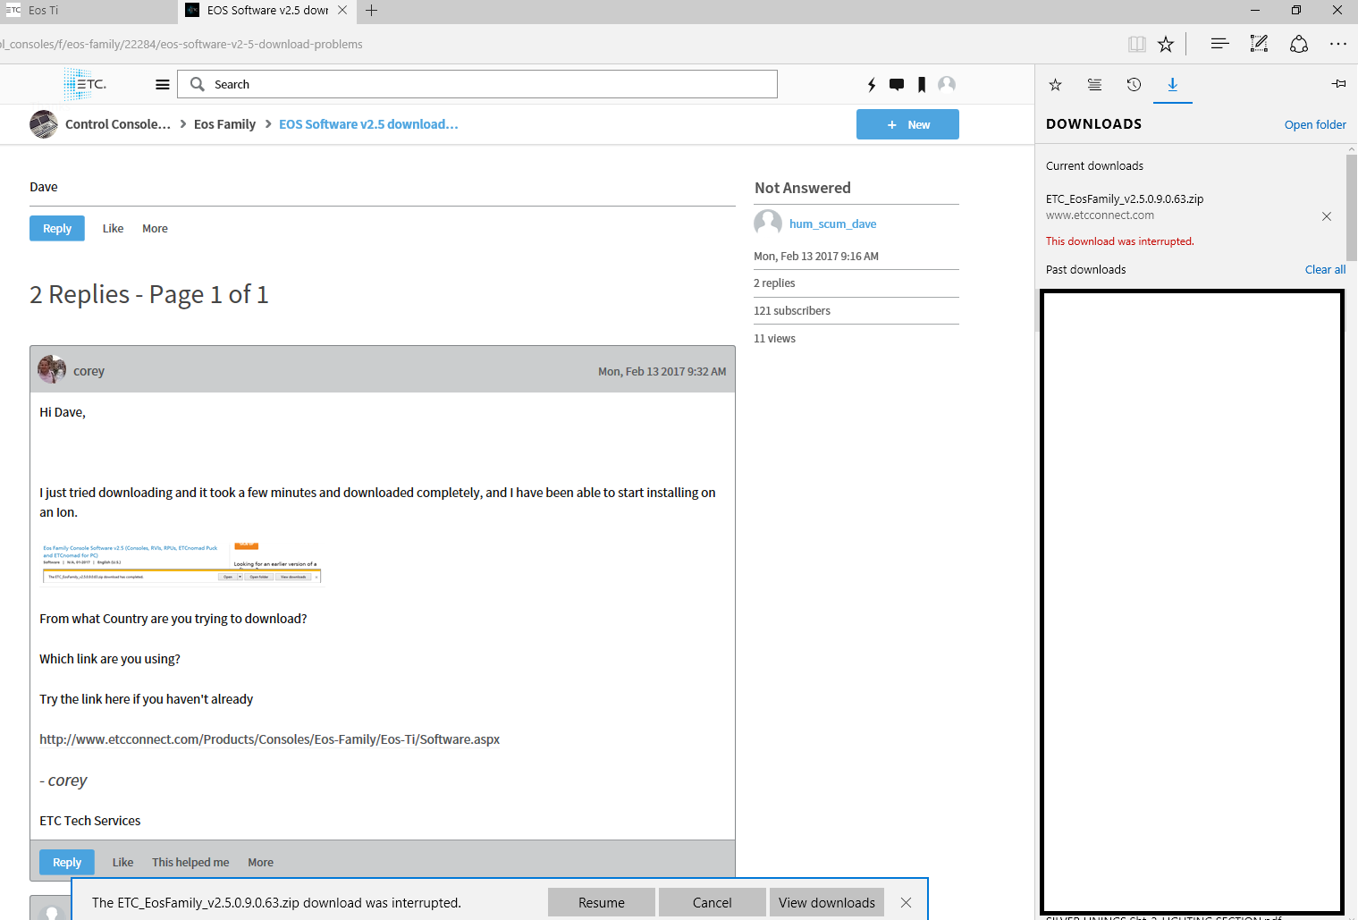The image size is (1358, 920).
Task: Reply to corey's post
Action: tap(67, 862)
